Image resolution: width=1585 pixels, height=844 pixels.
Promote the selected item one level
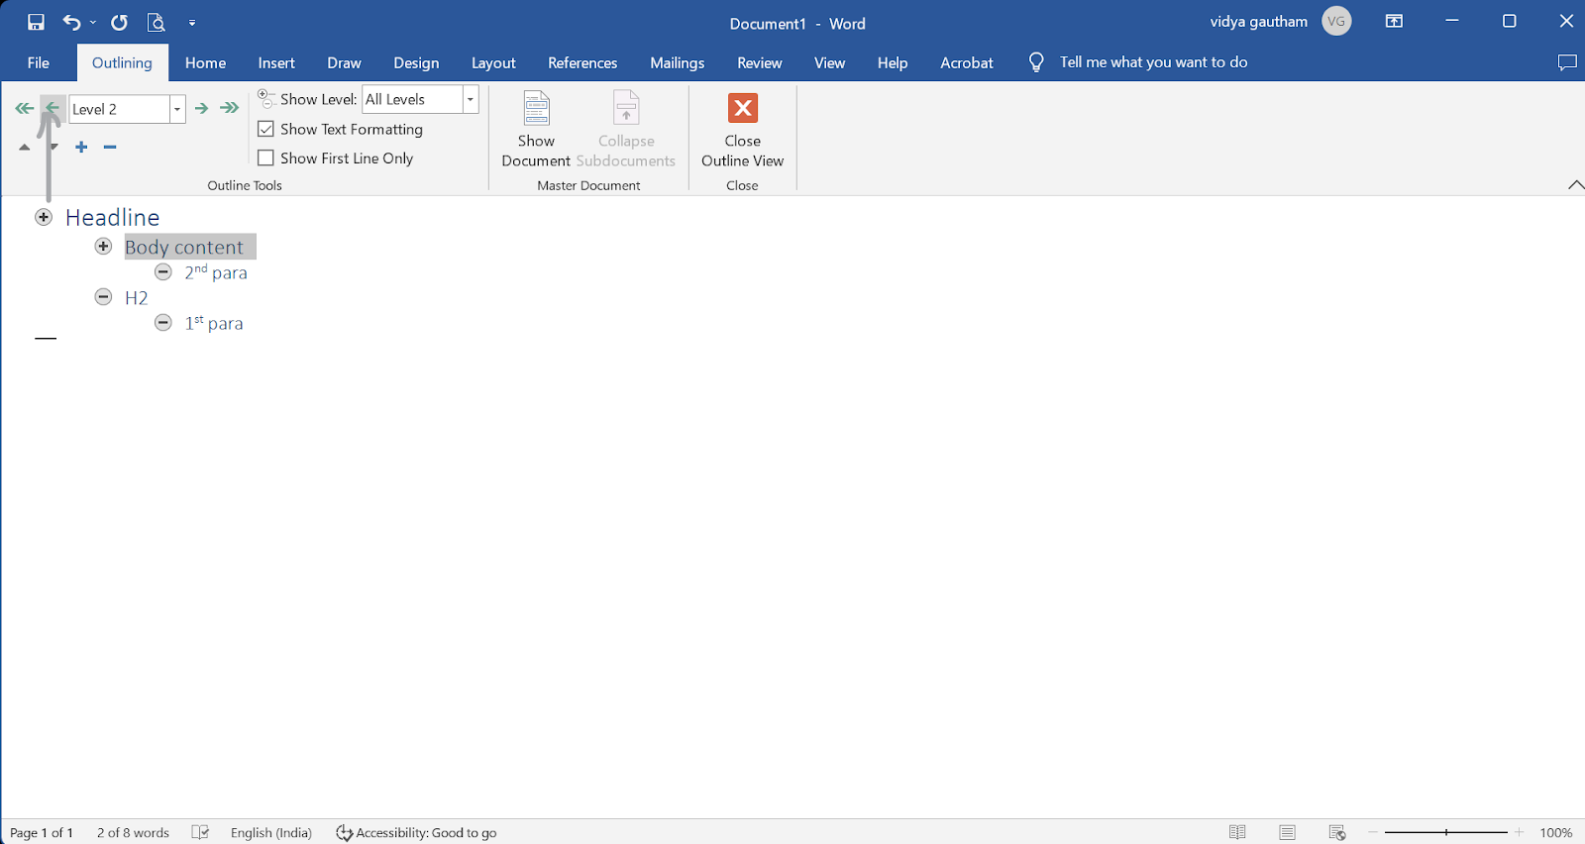(53, 108)
